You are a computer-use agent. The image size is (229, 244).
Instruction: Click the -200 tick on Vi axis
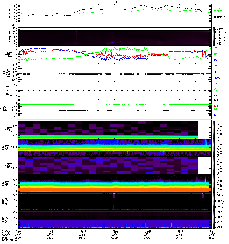click(x=13, y=95)
